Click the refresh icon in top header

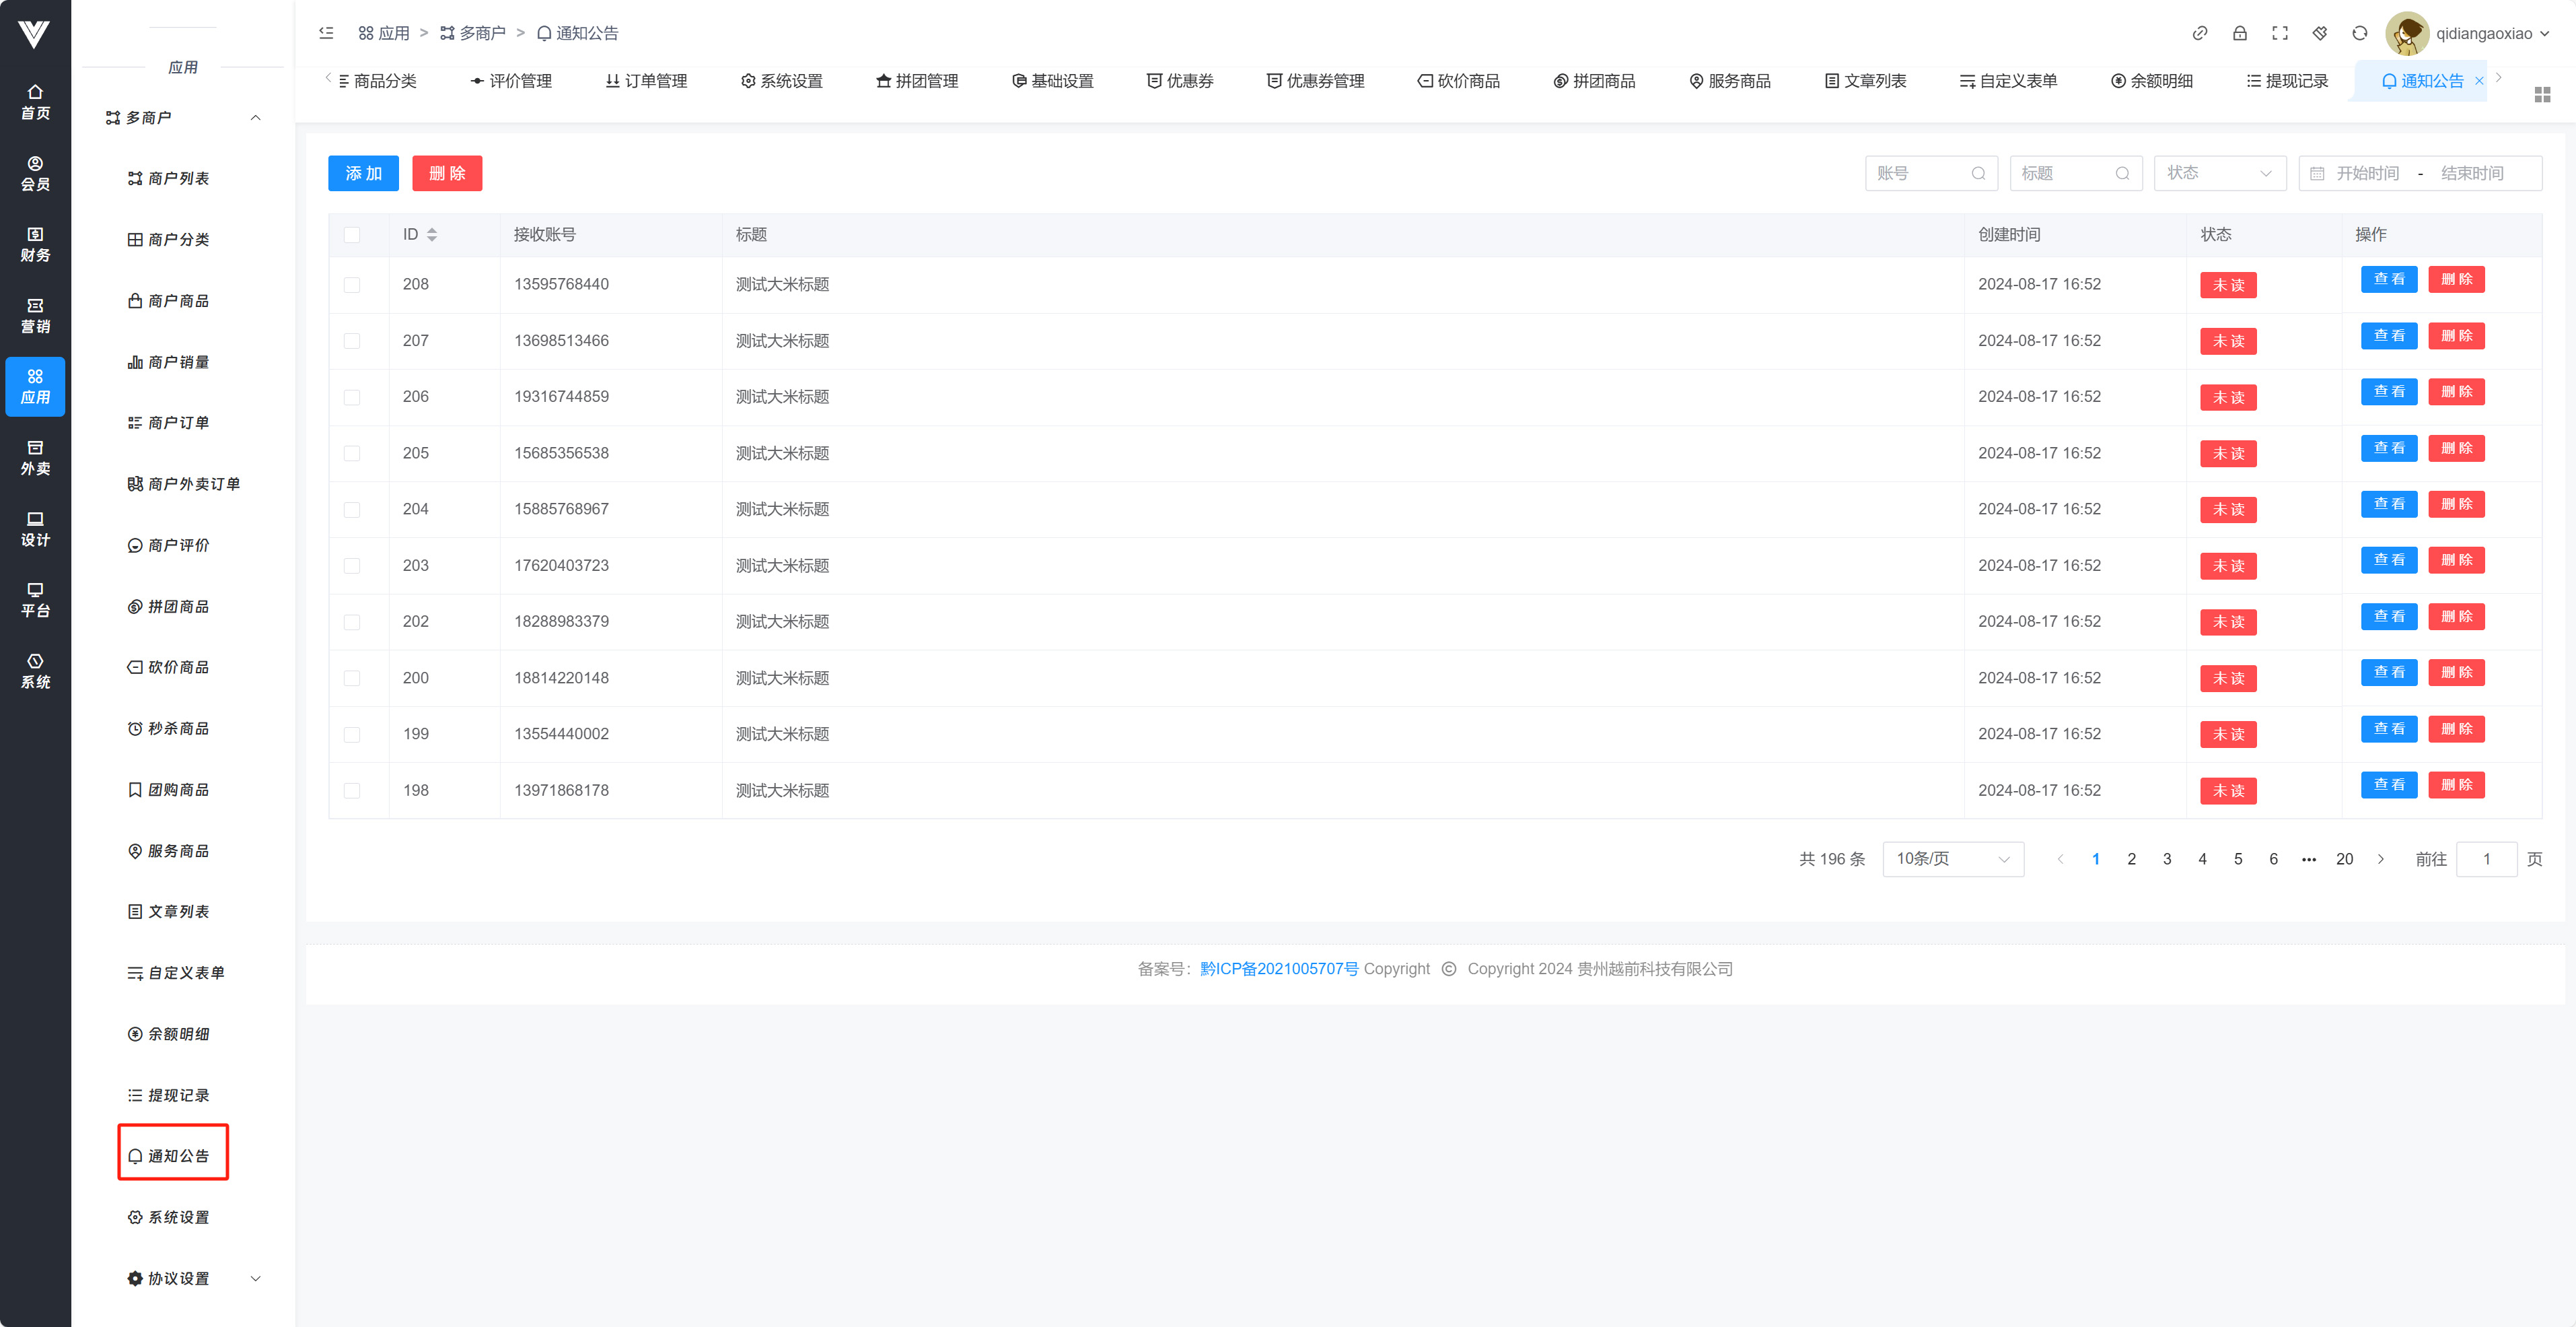(x=2359, y=33)
